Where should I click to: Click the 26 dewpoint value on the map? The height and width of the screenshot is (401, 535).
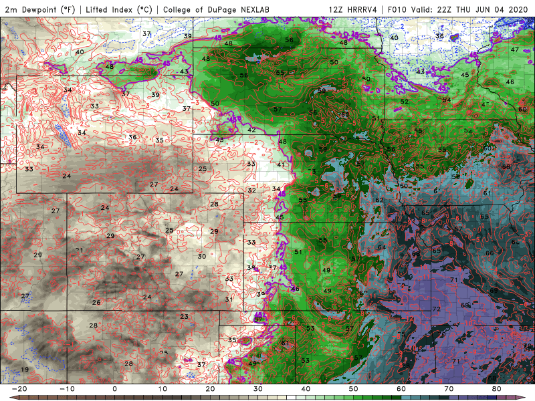tap(96, 303)
